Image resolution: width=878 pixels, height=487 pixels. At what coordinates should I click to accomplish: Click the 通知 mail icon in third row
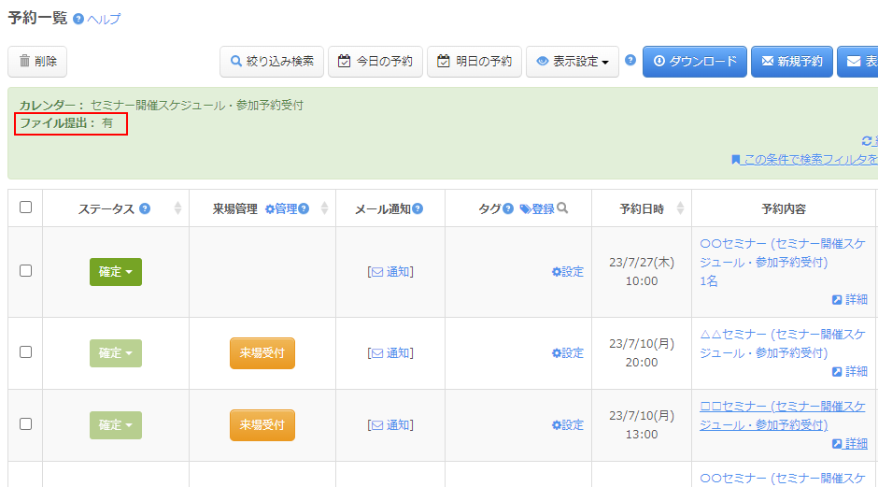point(377,424)
